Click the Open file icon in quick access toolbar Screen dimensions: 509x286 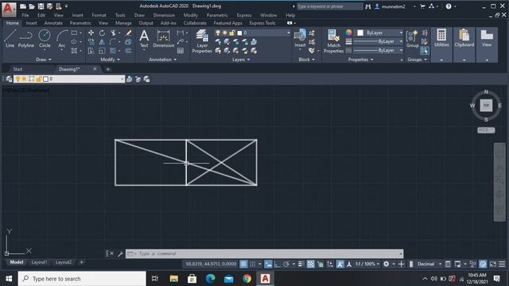click(32, 6)
